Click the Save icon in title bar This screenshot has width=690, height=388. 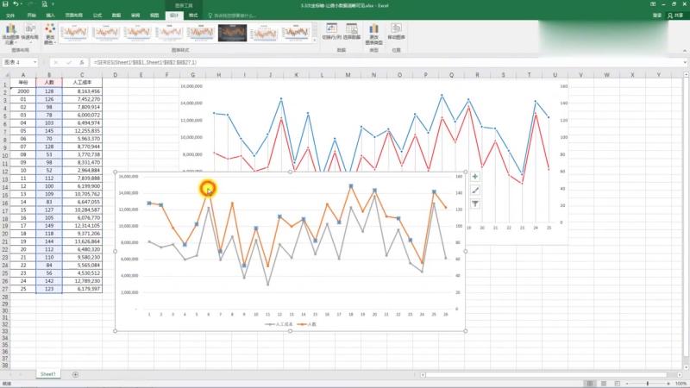pyautogui.click(x=5, y=4)
